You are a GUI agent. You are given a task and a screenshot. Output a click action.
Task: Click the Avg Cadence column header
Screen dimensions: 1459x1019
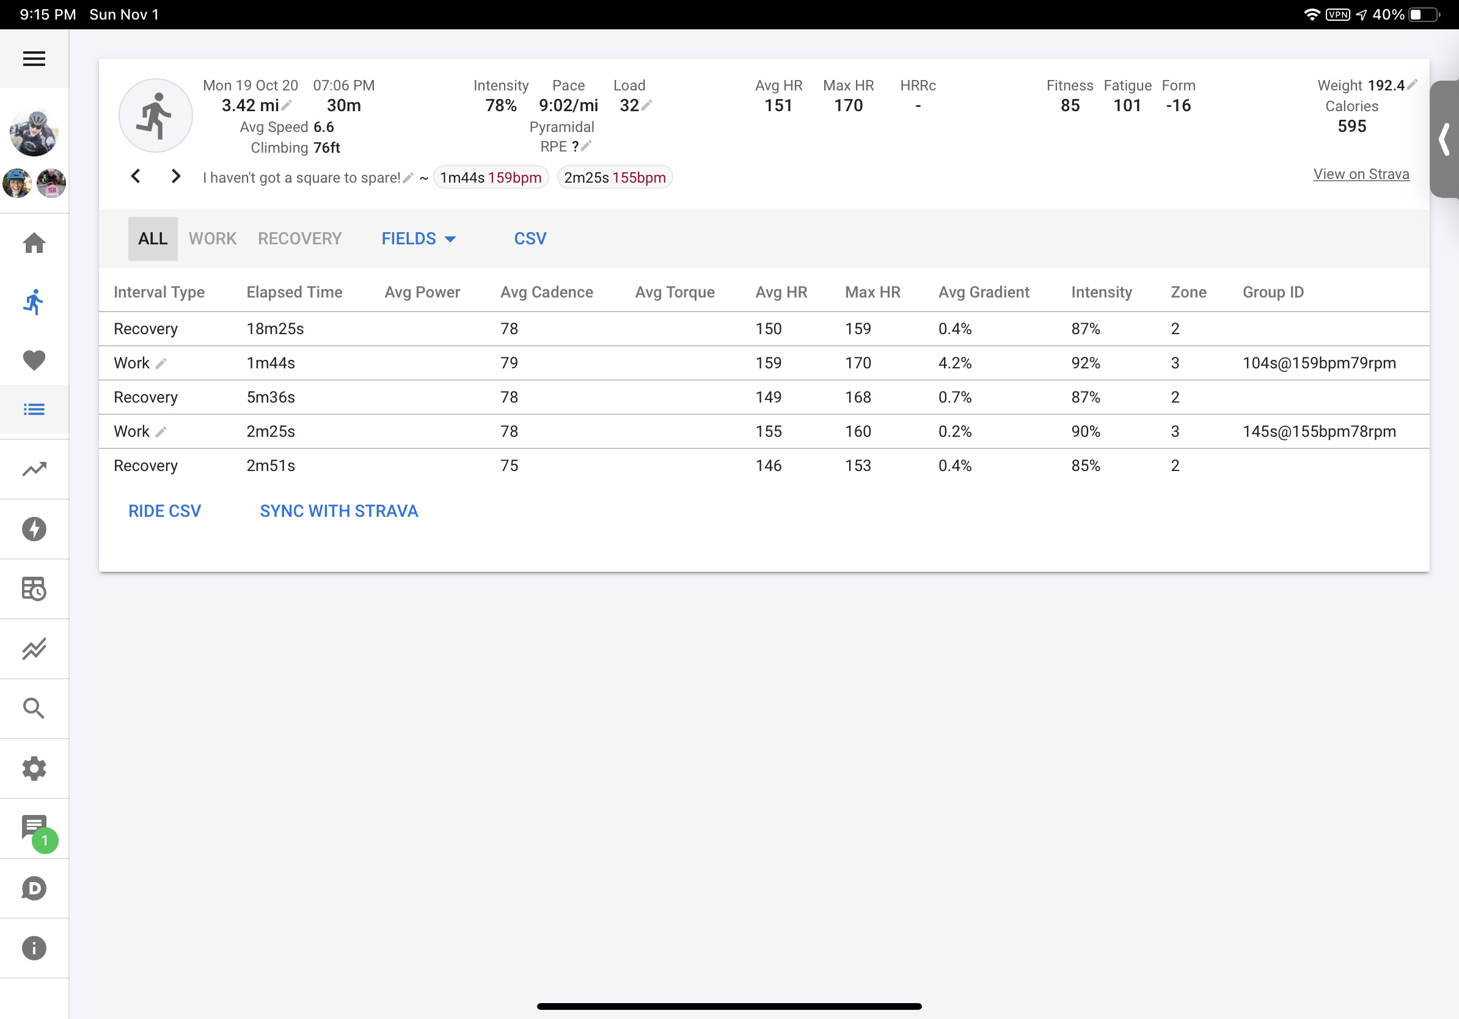[546, 291]
